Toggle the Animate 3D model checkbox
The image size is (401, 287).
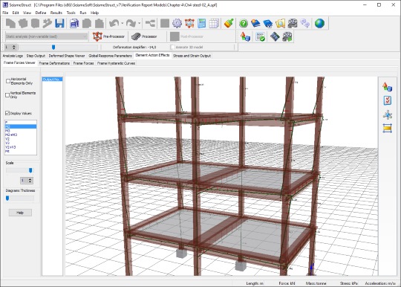tap(172, 47)
